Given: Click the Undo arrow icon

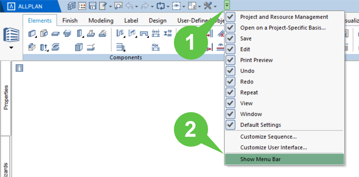Looking at the screenshot, I should 129,6.
